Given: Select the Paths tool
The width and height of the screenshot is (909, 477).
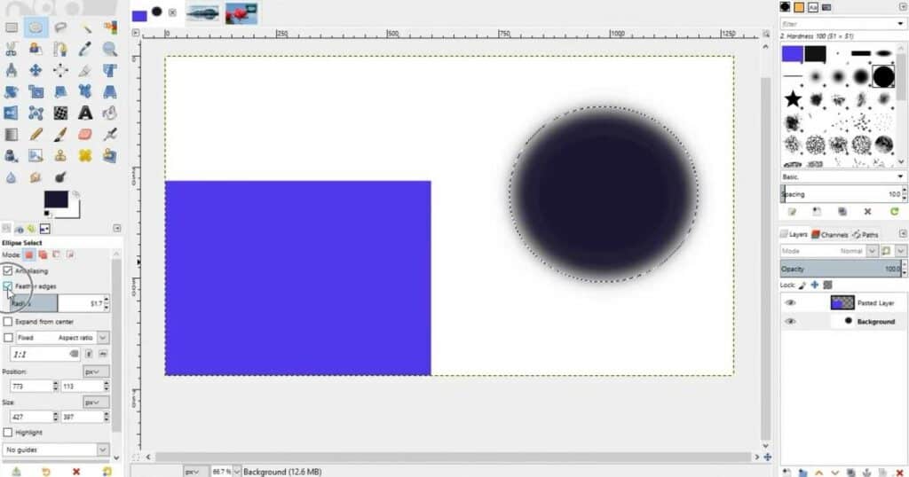Looking at the screenshot, I should pos(60,49).
